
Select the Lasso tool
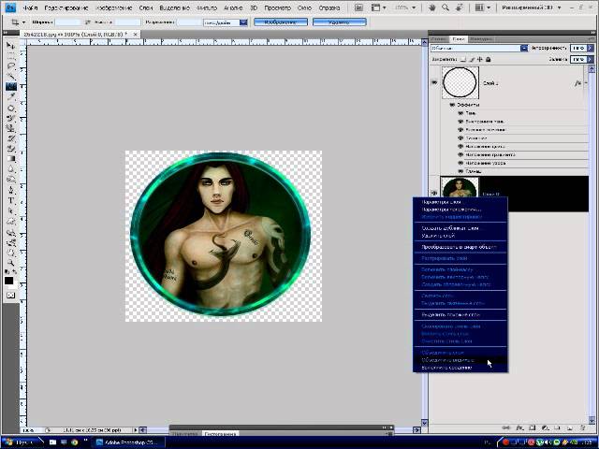pos(10,66)
